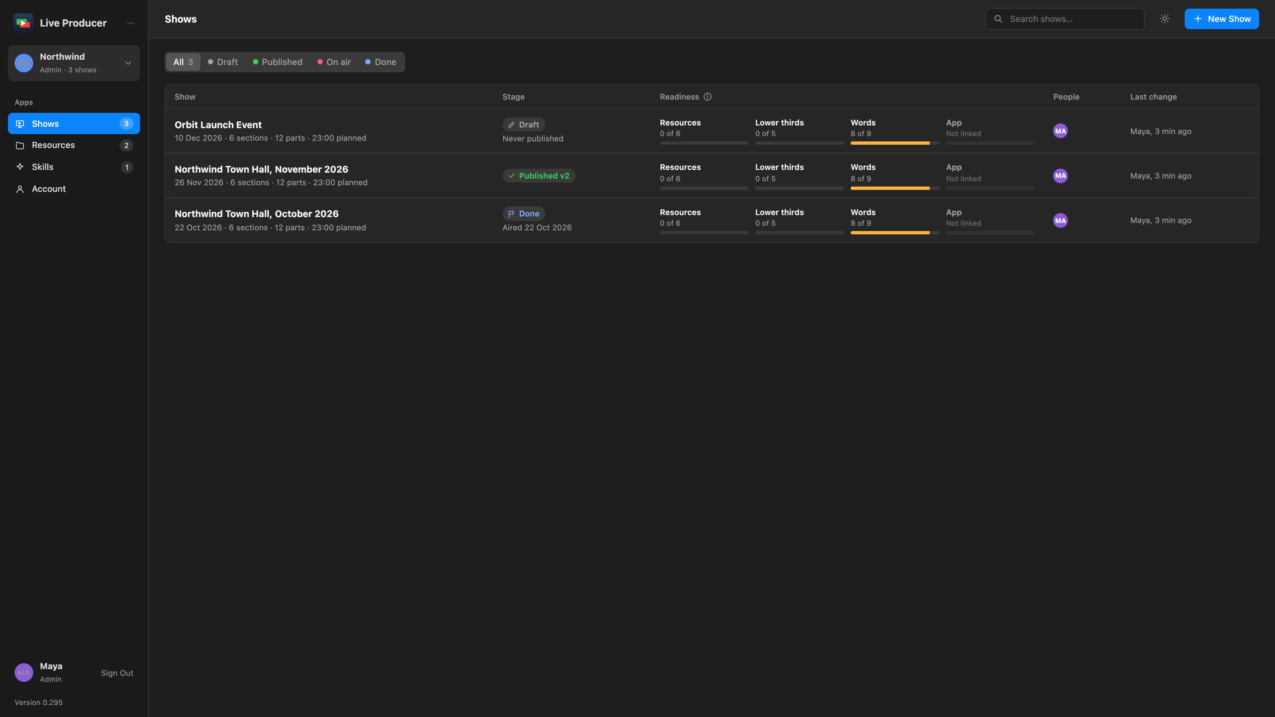1275x717 pixels.
Task: Click the Shows monitor icon
Action: tap(20, 124)
